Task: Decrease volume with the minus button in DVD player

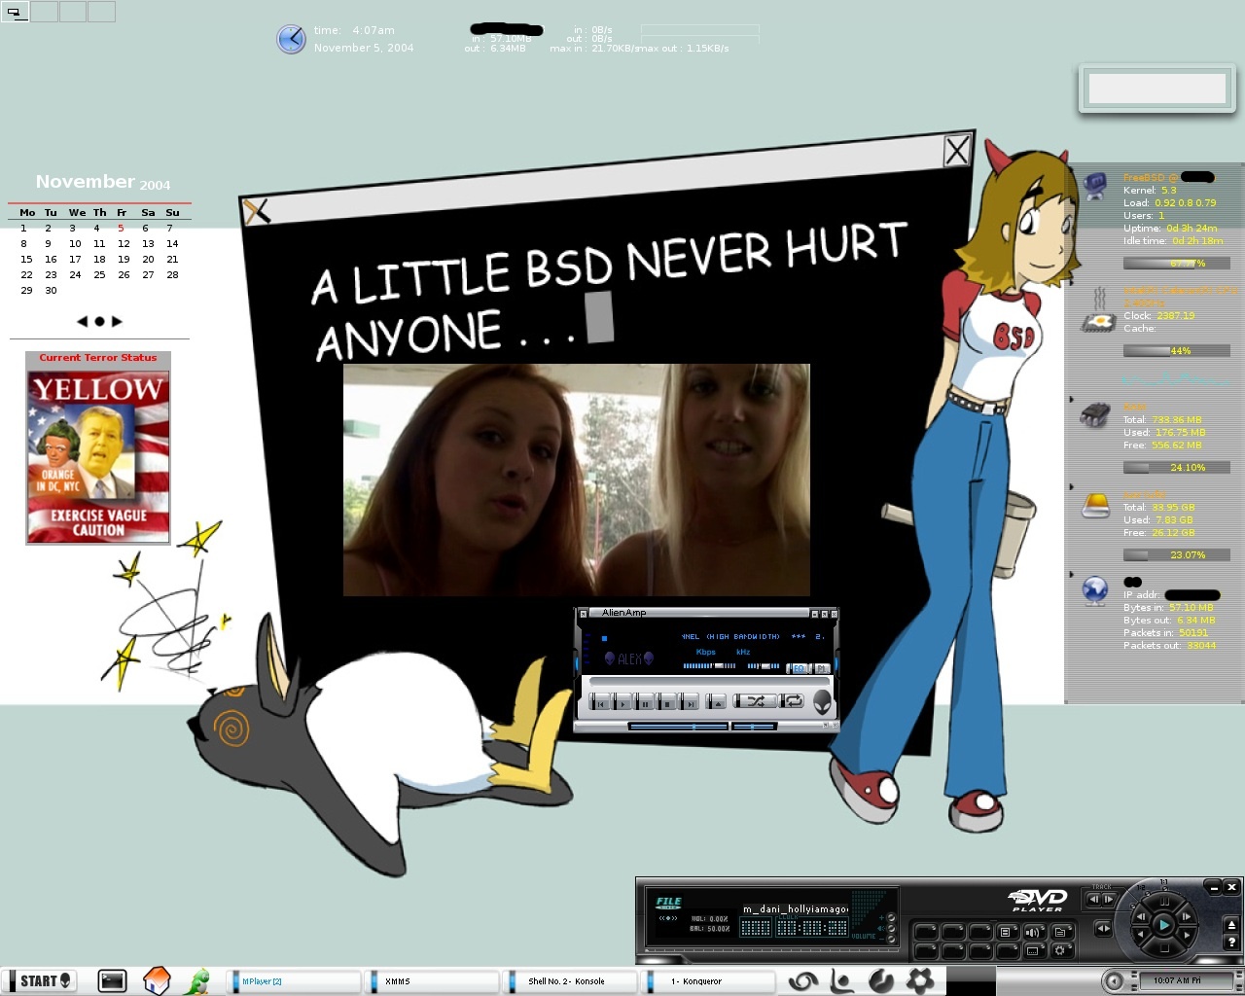Action: point(891,940)
